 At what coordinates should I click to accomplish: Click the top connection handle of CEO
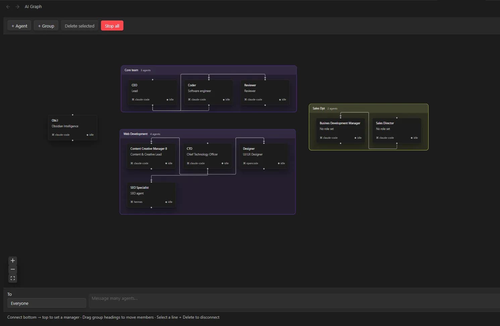point(153,80)
